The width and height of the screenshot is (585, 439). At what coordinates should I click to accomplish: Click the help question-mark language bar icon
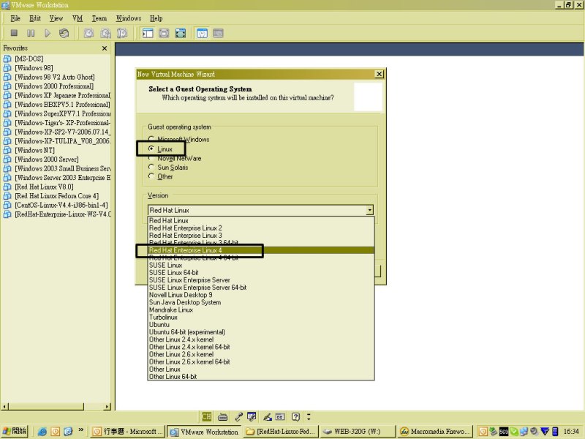295,416
